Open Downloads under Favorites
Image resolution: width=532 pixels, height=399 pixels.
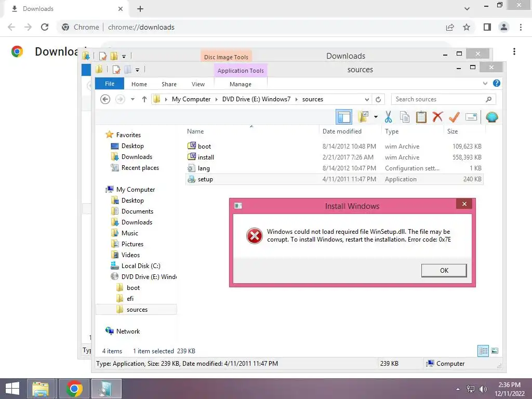(137, 157)
